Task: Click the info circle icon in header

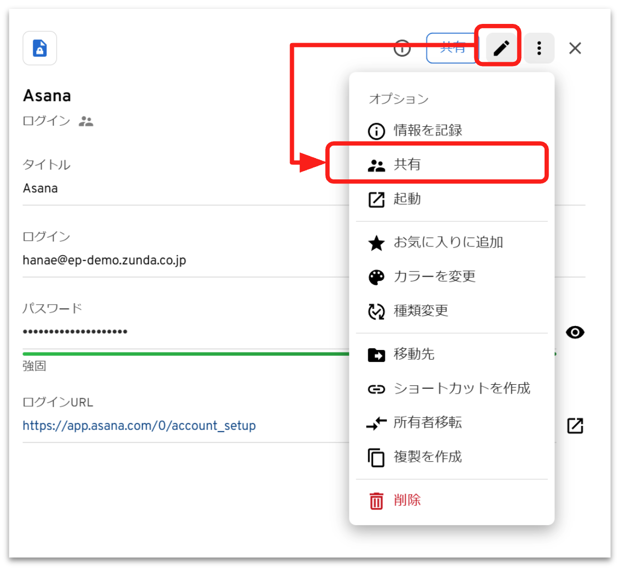Action: 402,48
